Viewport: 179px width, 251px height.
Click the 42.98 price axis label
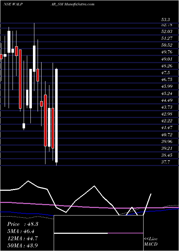tap(166, 114)
